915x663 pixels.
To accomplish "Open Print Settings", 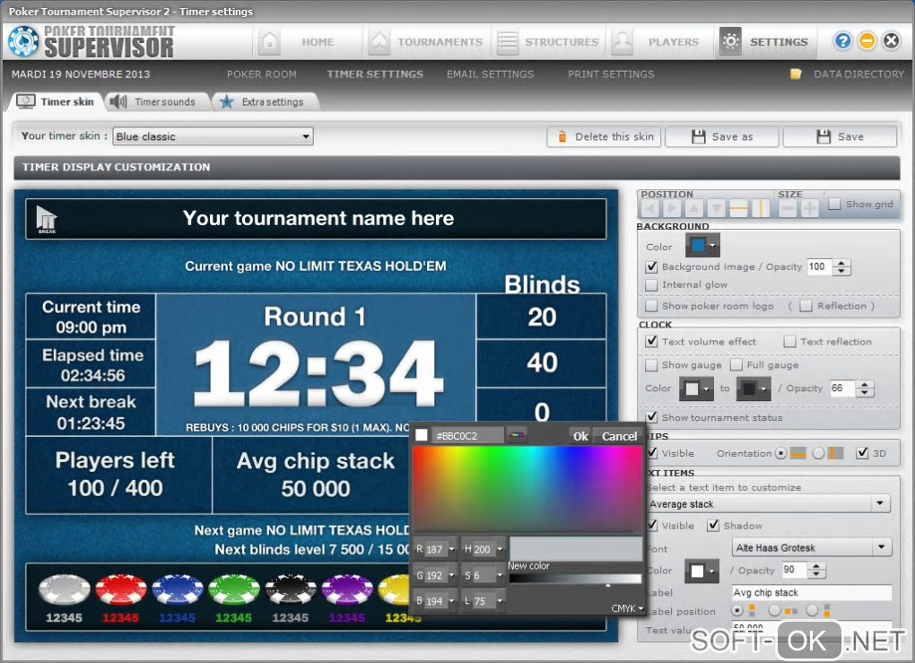I will pos(611,74).
